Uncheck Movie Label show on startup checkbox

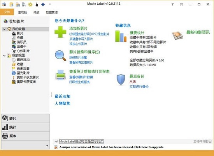click(x=56, y=141)
